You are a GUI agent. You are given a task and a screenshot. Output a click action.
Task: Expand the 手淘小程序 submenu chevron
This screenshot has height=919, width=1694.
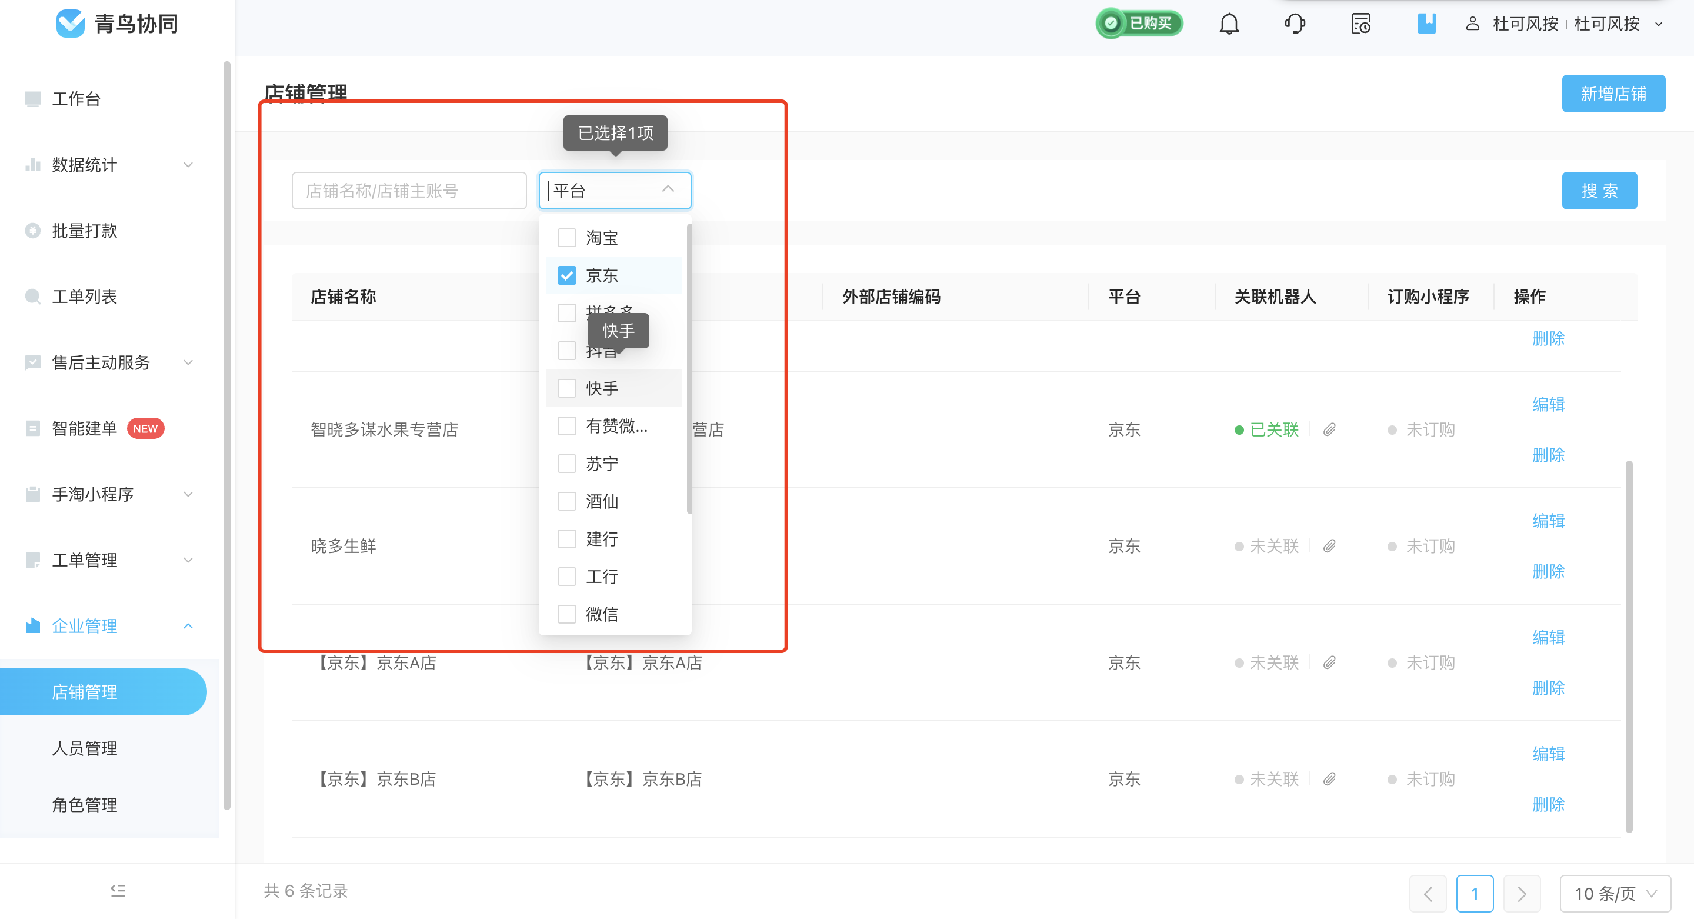[x=188, y=494]
